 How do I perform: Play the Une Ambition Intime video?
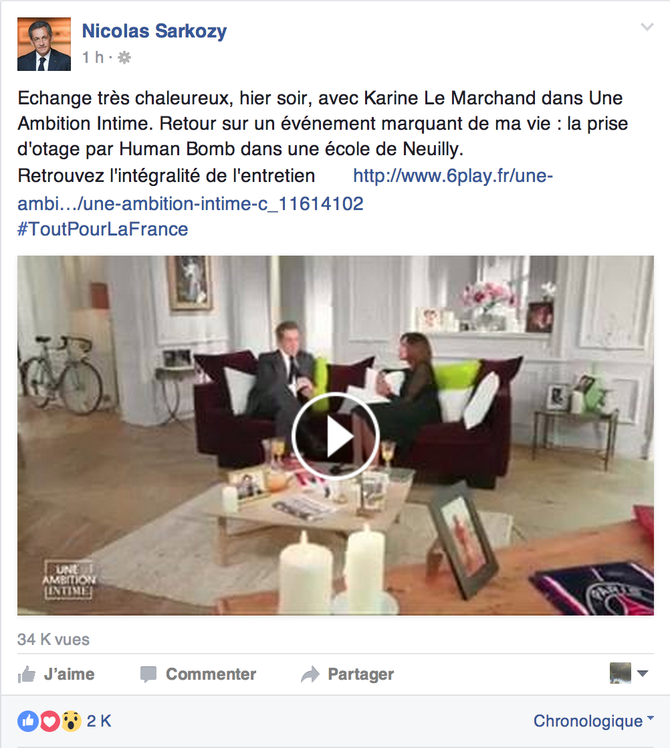point(335,436)
